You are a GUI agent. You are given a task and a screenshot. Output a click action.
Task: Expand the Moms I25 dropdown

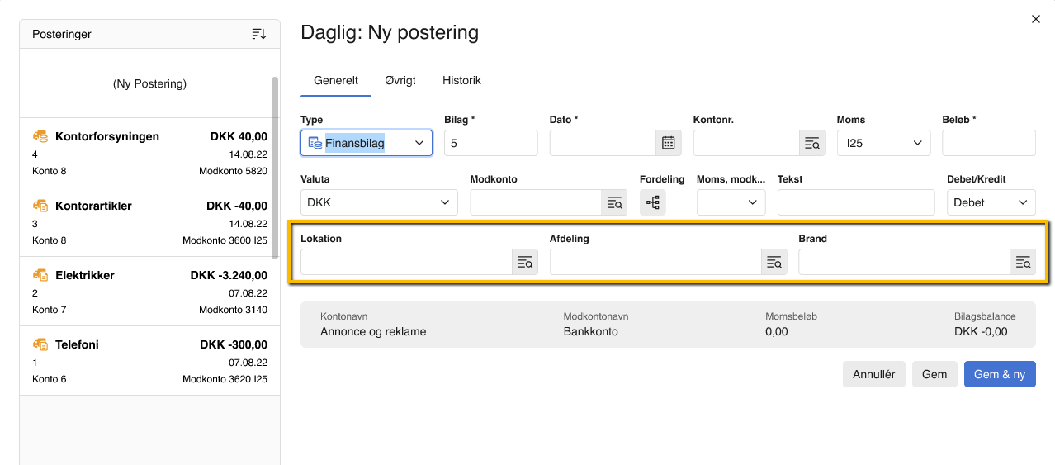tap(883, 143)
